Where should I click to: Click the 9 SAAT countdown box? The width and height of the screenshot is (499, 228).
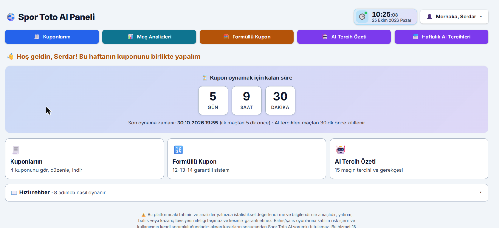pyautogui.click(x=247, y=100)
